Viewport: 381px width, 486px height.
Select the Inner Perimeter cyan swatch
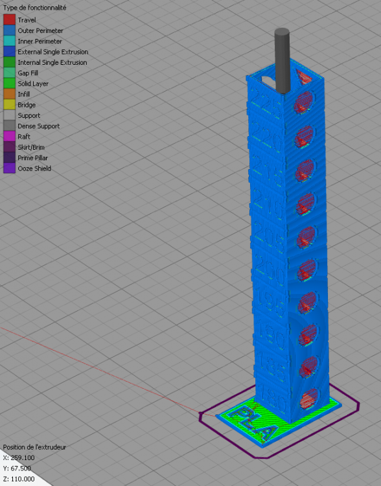pyautogui.click(x=9, y=41)
